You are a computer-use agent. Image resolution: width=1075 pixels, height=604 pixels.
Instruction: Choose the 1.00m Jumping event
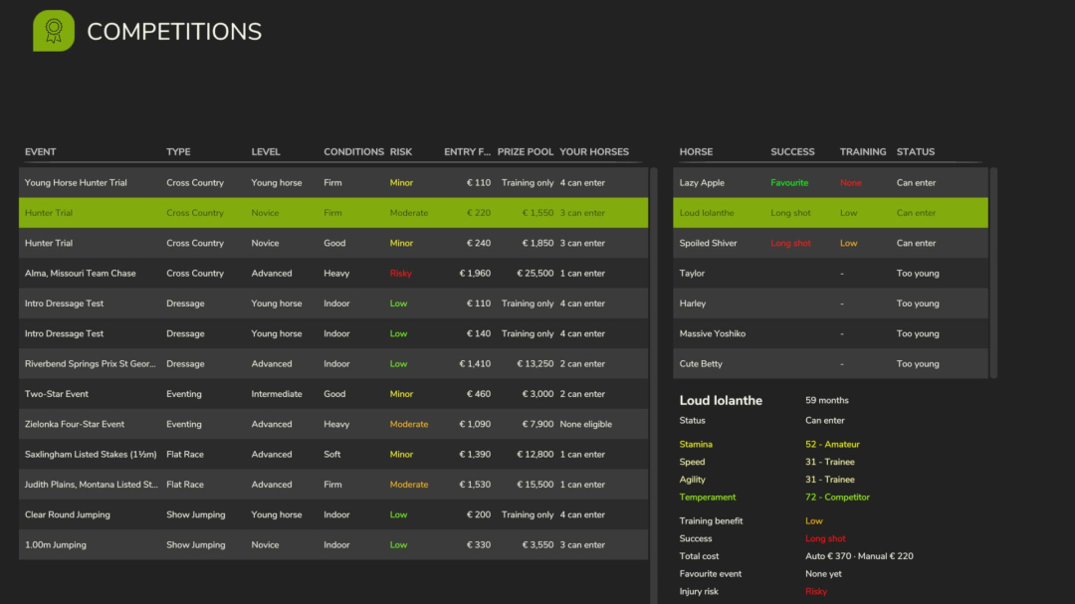pyautogui.click(x=333, y=544)
